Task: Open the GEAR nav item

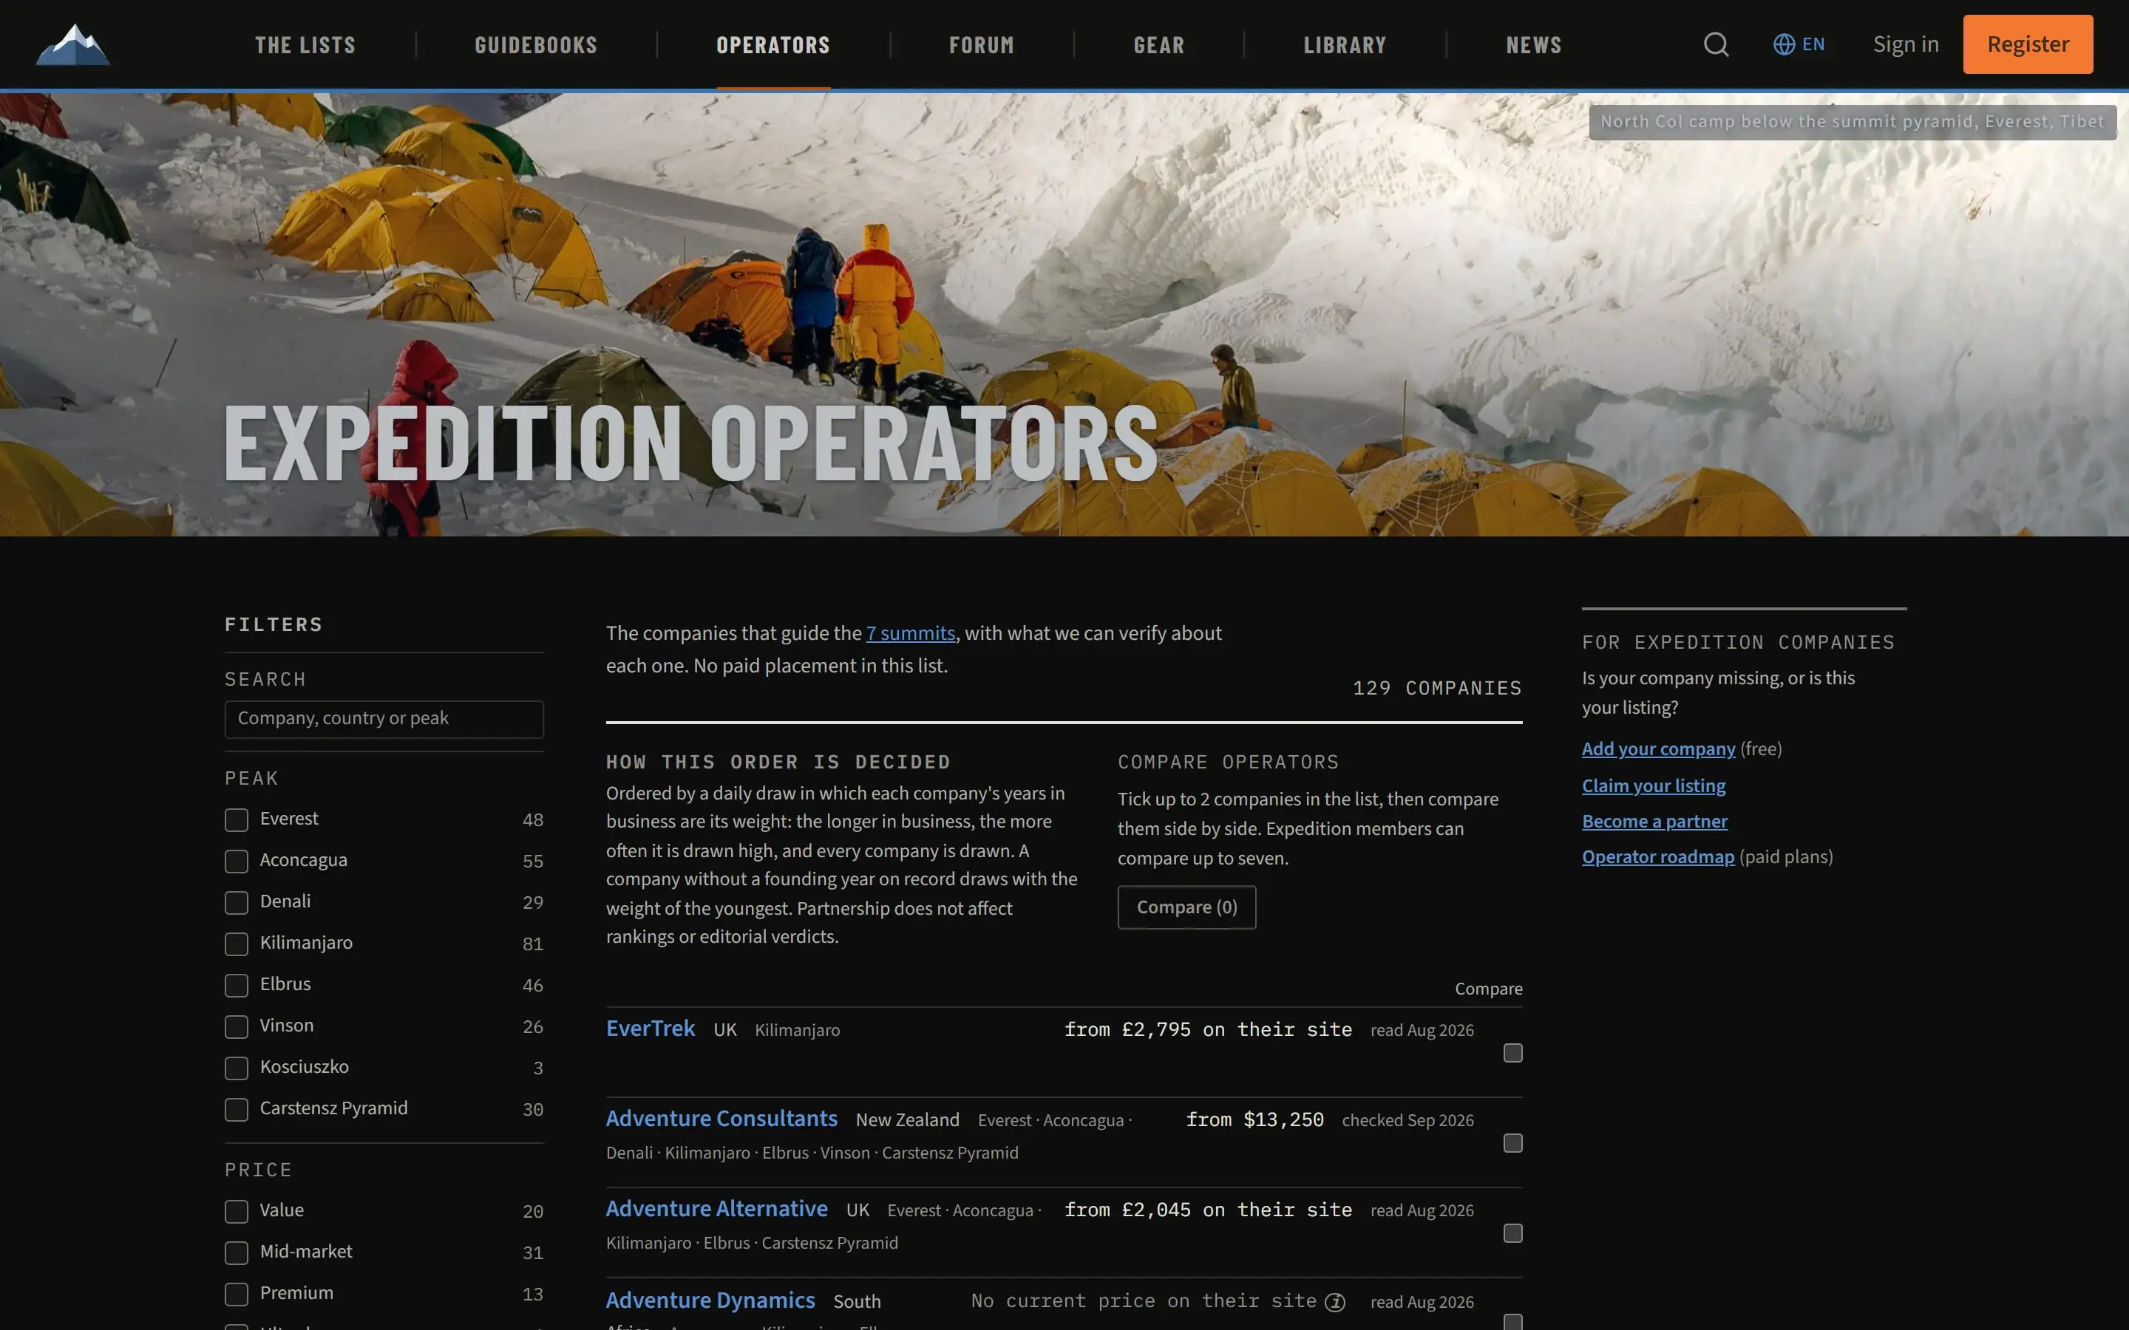Action: (x=1158, y=45)
